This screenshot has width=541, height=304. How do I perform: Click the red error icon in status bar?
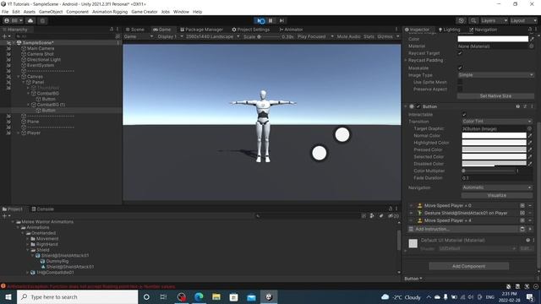[x=3, y=286]
